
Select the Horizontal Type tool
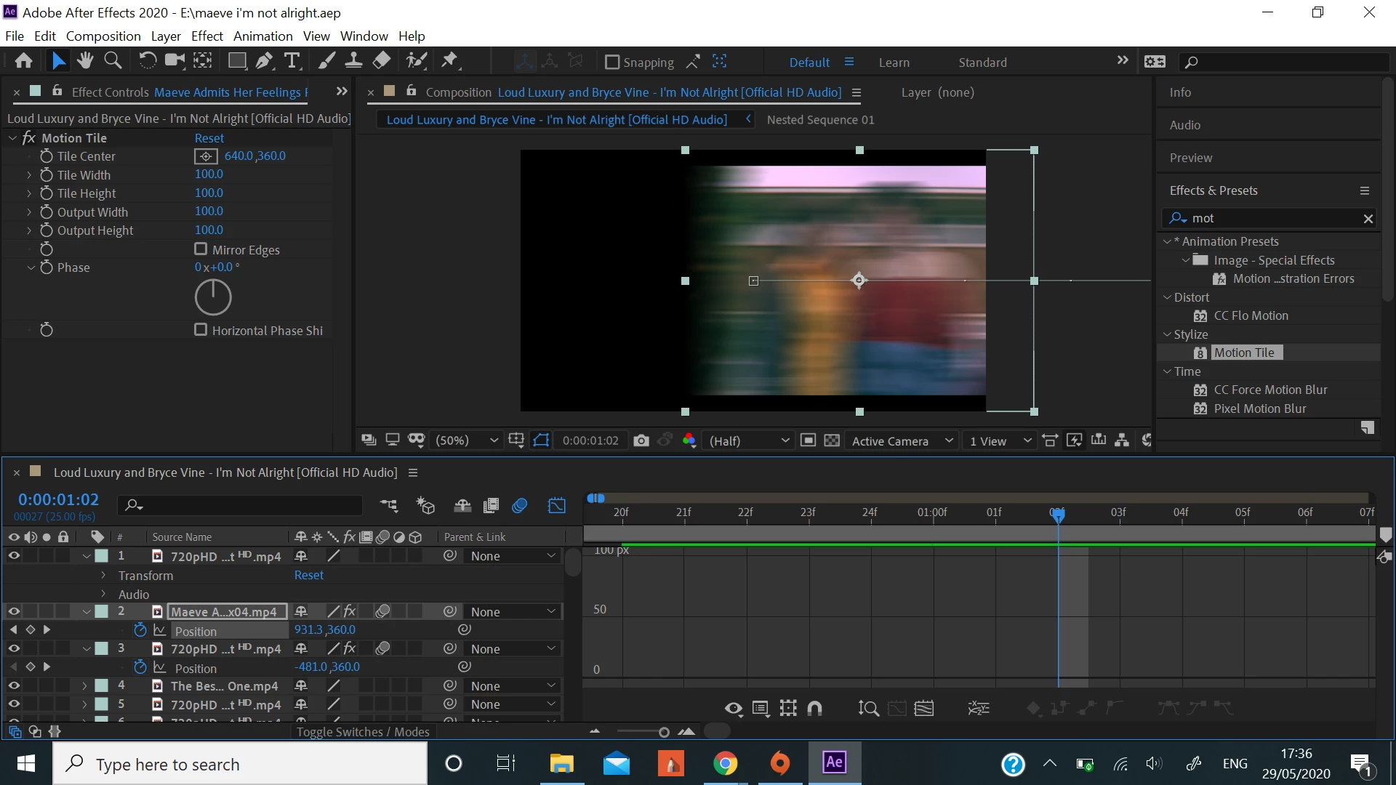292,61
